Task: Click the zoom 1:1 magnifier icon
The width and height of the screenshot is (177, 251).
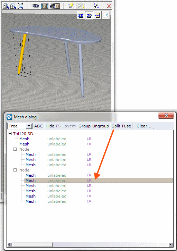Action: click(x=6, y=6)
